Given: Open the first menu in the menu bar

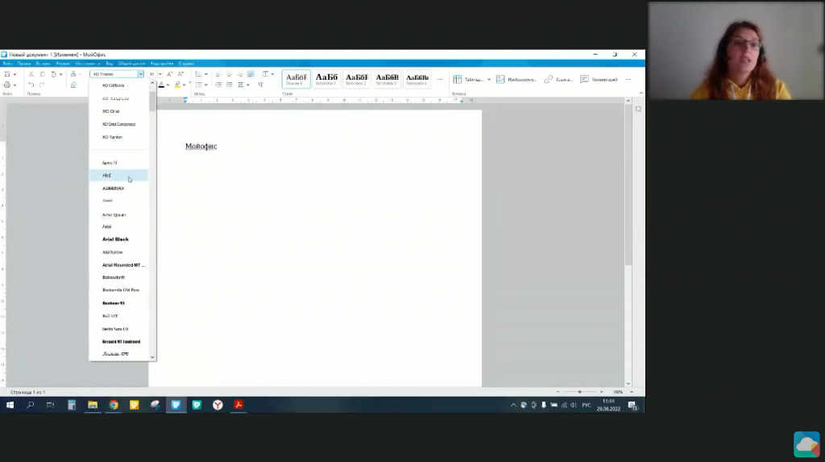Looking at the screenshot, I should (7, 64).
